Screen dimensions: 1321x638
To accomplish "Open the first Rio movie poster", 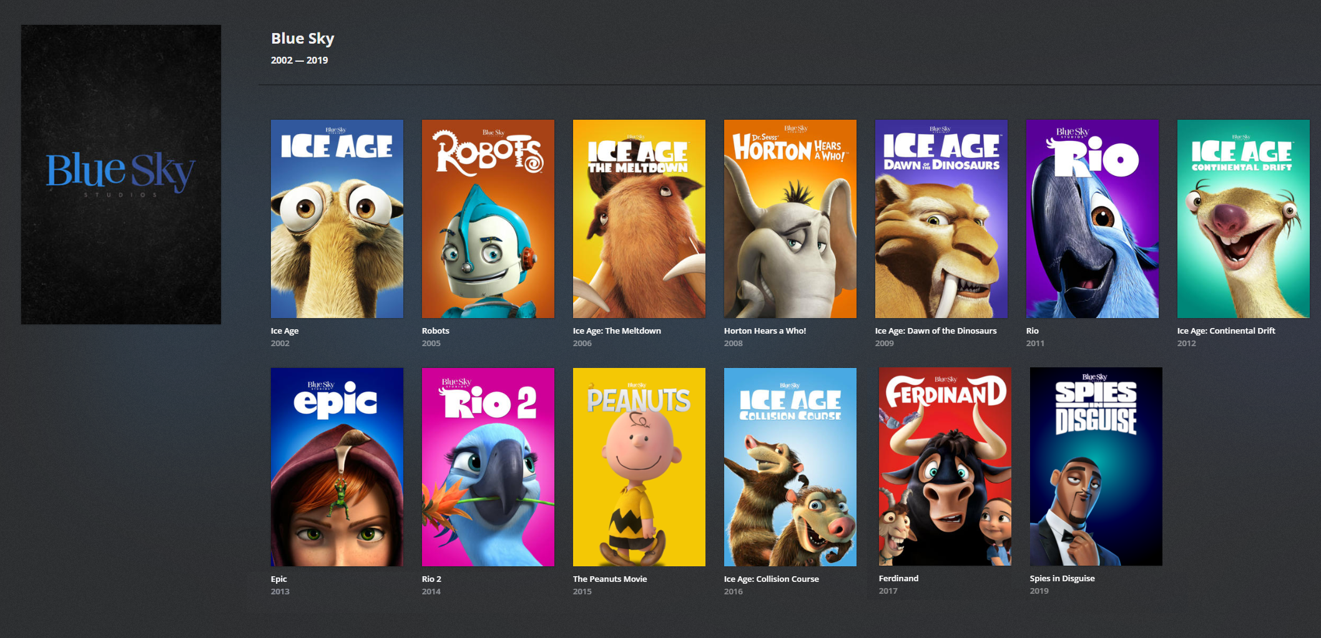I will click(x=1093, y=219).
